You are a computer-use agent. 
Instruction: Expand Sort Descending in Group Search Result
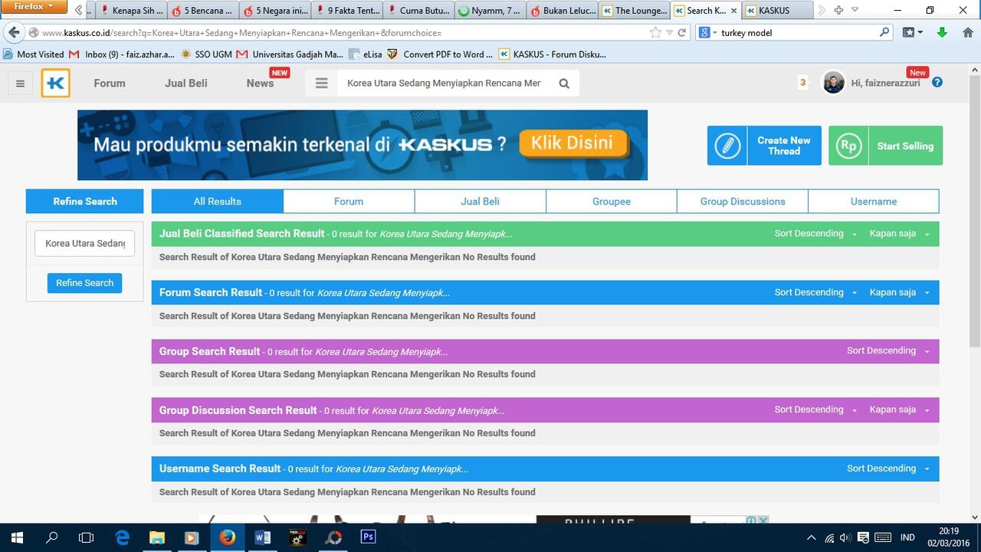[x=888, y=351]
